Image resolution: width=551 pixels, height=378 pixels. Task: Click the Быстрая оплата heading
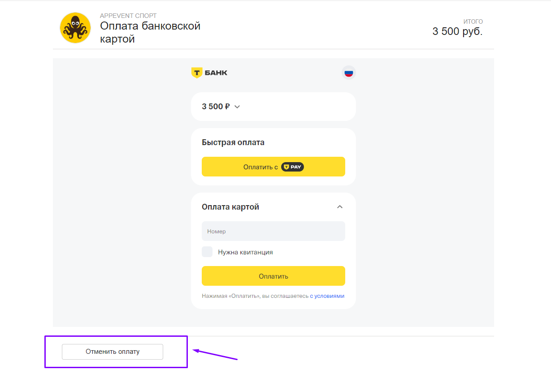(233, 142)
